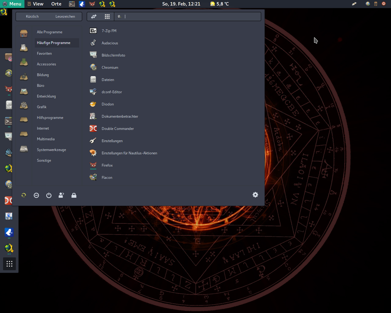Open the Diodon clipboard manager
The width and height of the screenshot is (391, 313).
click(108, 104)
